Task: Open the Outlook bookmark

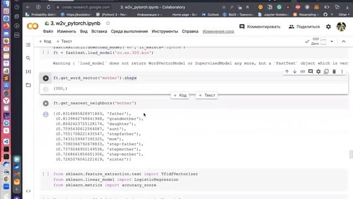Action: click(x=211, y=15)
